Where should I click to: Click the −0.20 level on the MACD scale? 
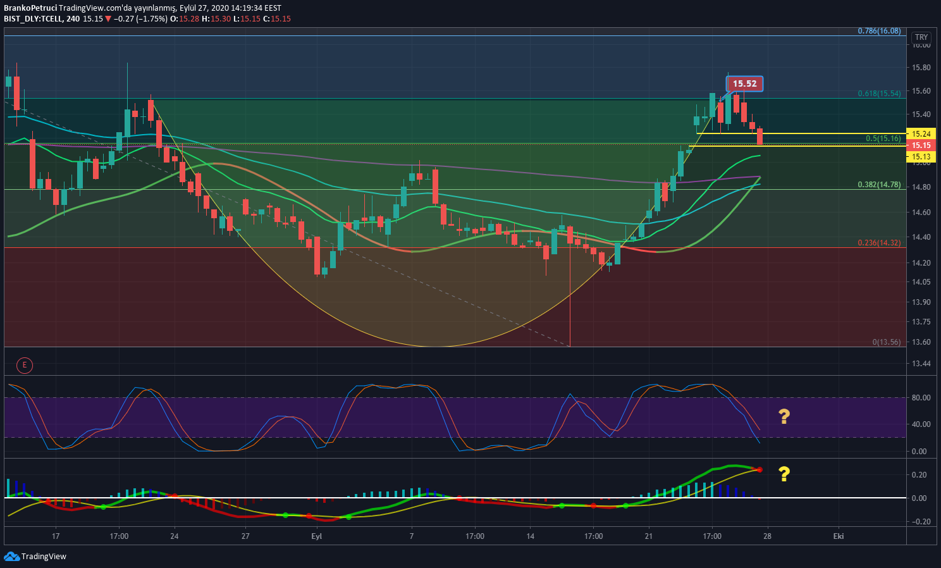point(921,522)
